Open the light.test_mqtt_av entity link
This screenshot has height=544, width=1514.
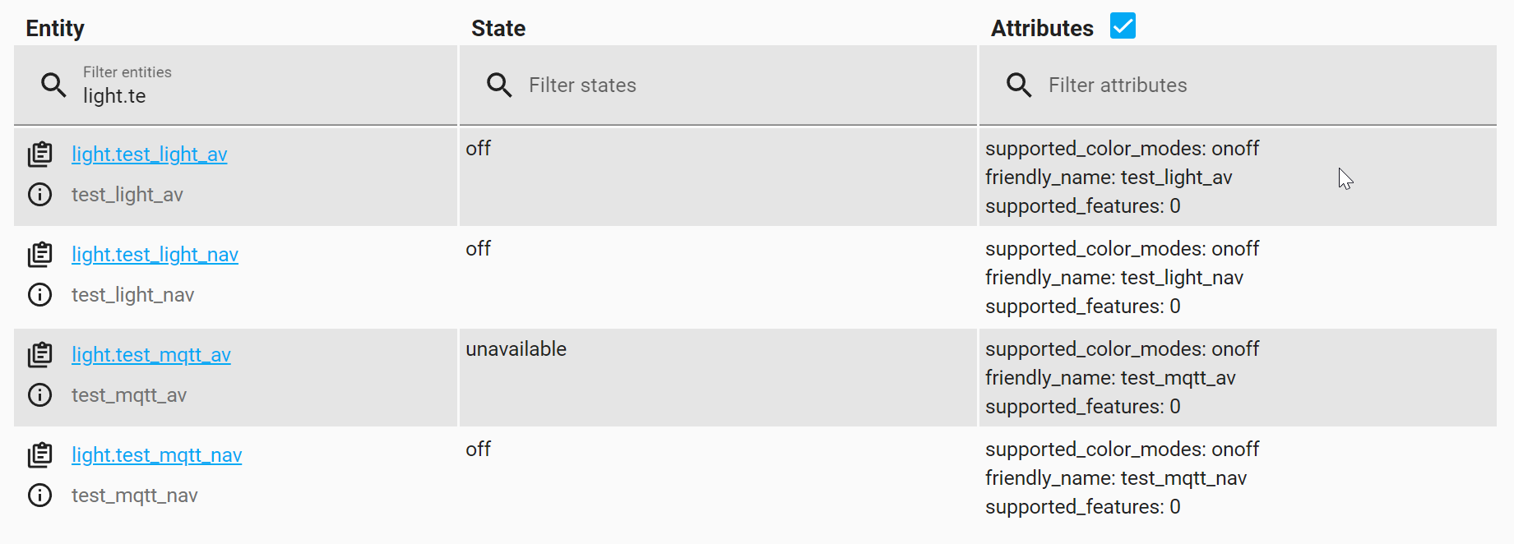tap(151, 354)
